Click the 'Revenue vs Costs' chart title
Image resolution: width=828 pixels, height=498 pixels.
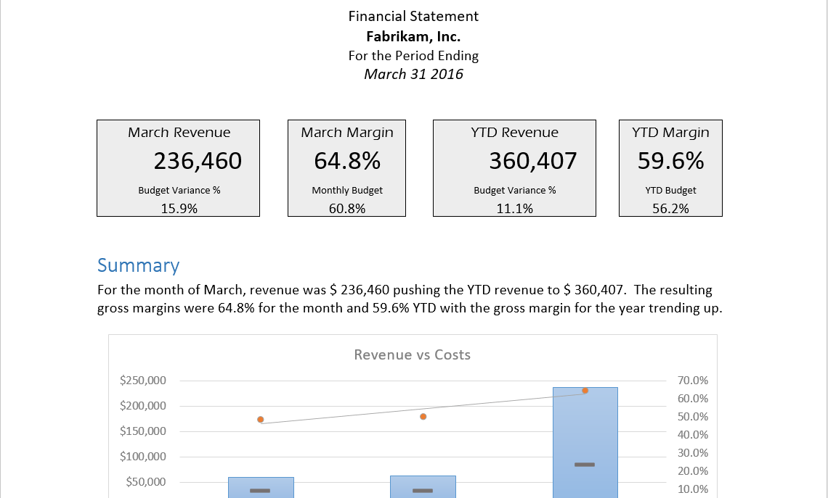[413, 354]
